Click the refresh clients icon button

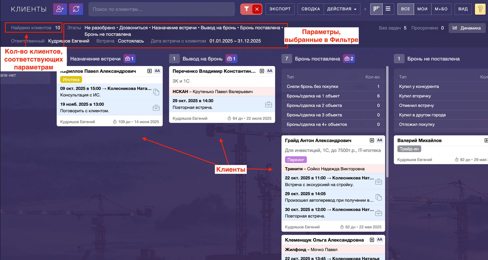tap(76, 9)
